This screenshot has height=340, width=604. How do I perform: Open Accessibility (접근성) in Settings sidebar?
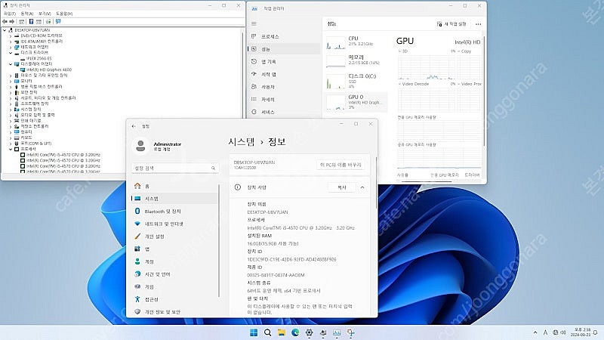pos(175,299)
